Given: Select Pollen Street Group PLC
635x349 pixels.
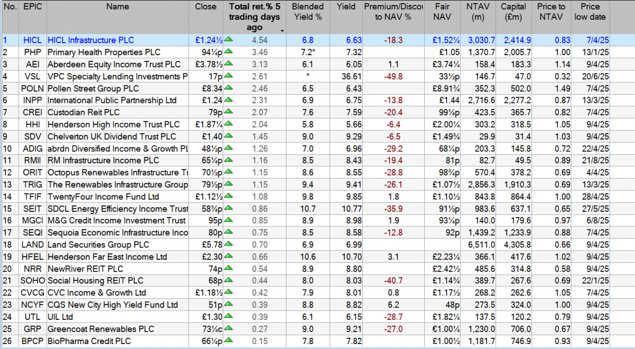Looking at the screenshot, I should coord(93,89).
